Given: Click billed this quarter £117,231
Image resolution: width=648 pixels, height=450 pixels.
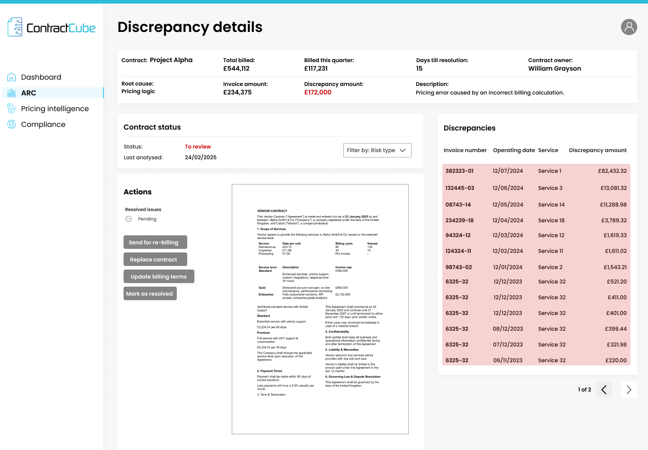Looking at the screenshot, I should [x=316, y=68].
